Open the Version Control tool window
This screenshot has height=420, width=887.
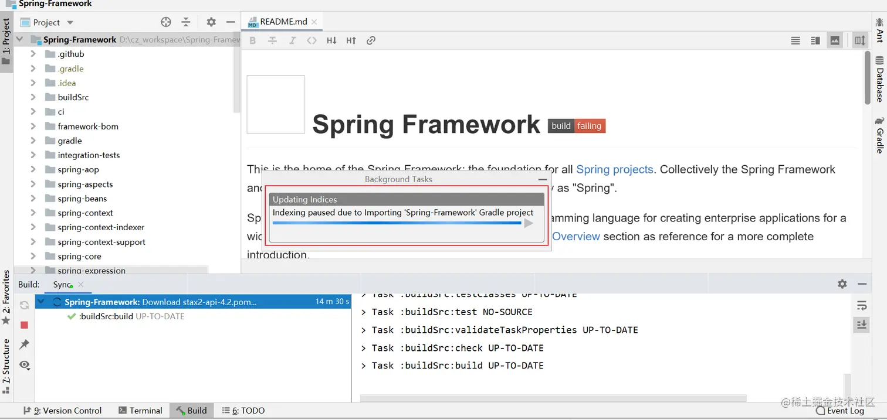click(62, 411)
